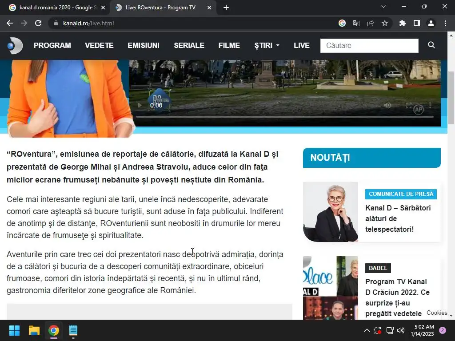
Task: Toggle the Chrome side panel
Action: click(x=417, y=23)
